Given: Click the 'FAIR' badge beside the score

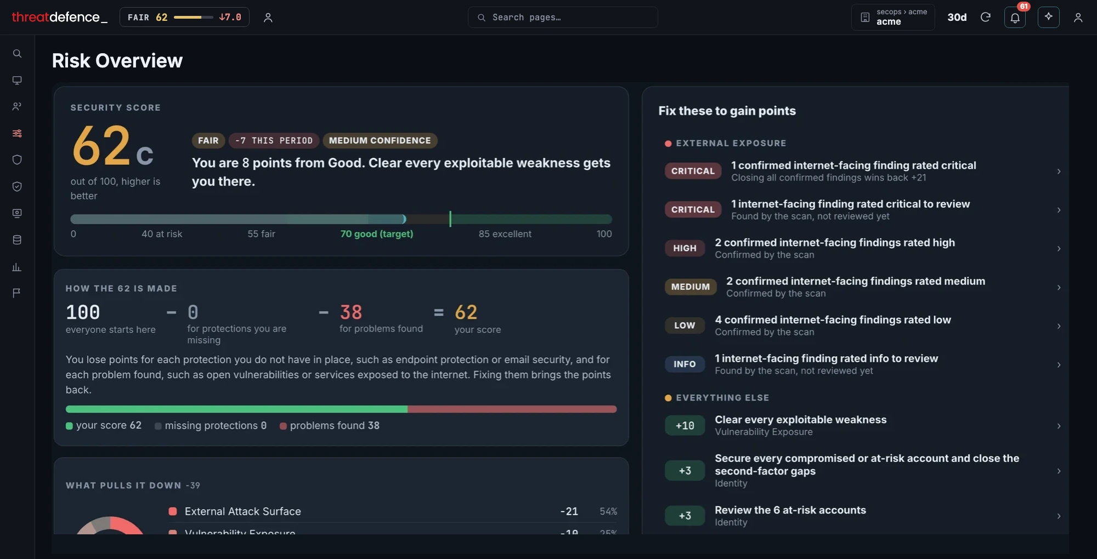Looking at the screenshot, I should (208, 141).
